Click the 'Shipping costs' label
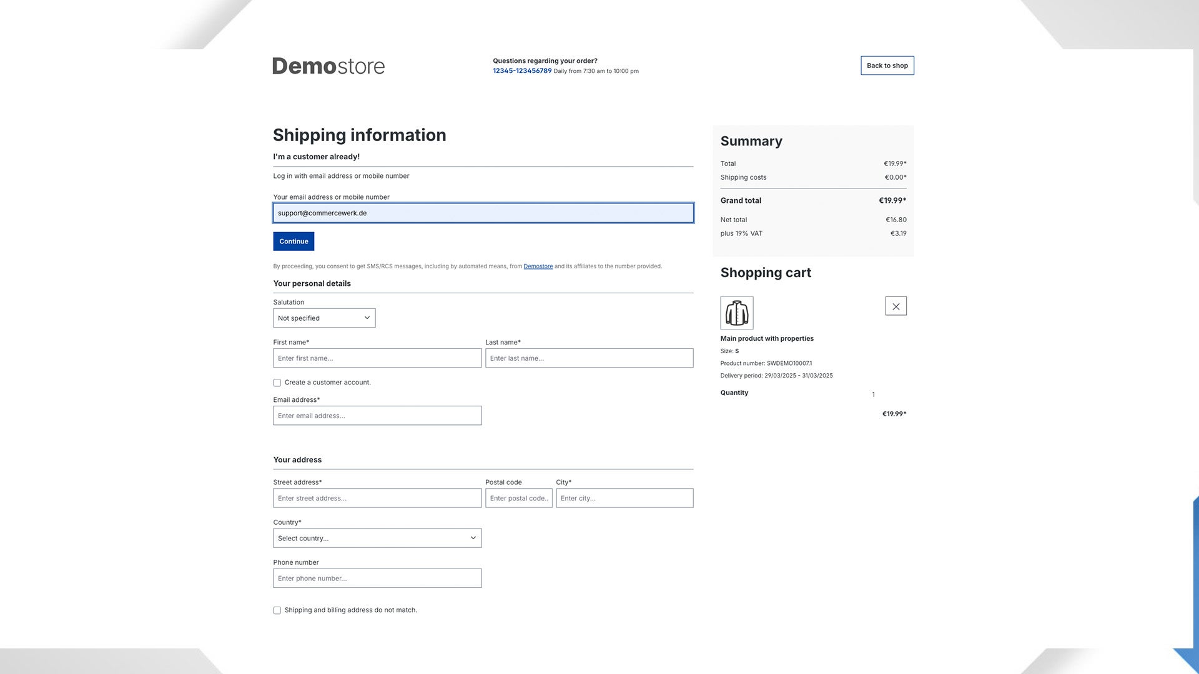 743,178
